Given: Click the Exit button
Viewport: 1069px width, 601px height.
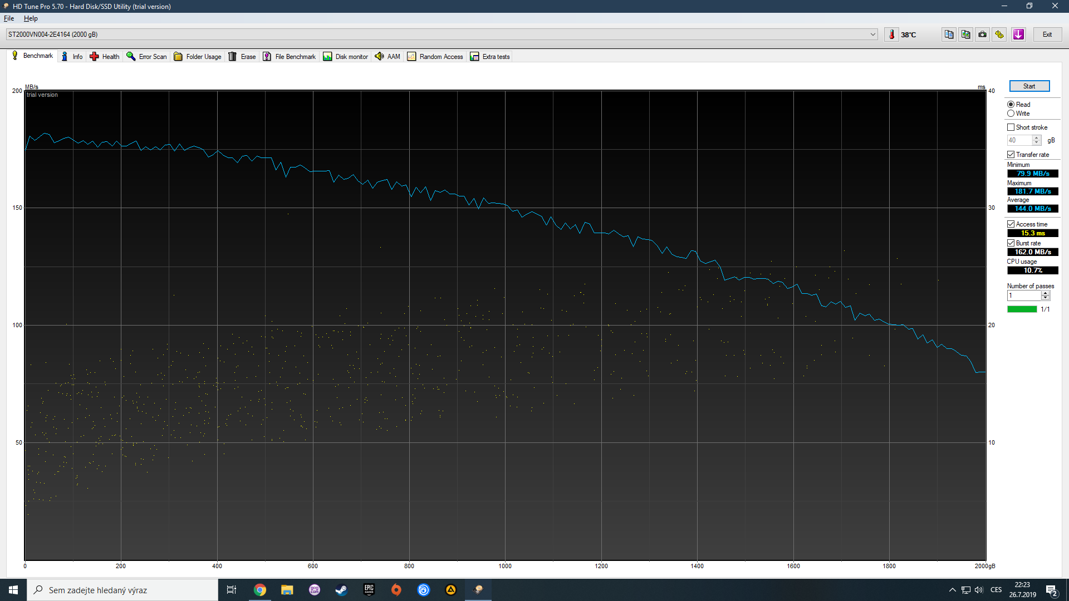Looking at the screenshot, I should (1047, 35).
